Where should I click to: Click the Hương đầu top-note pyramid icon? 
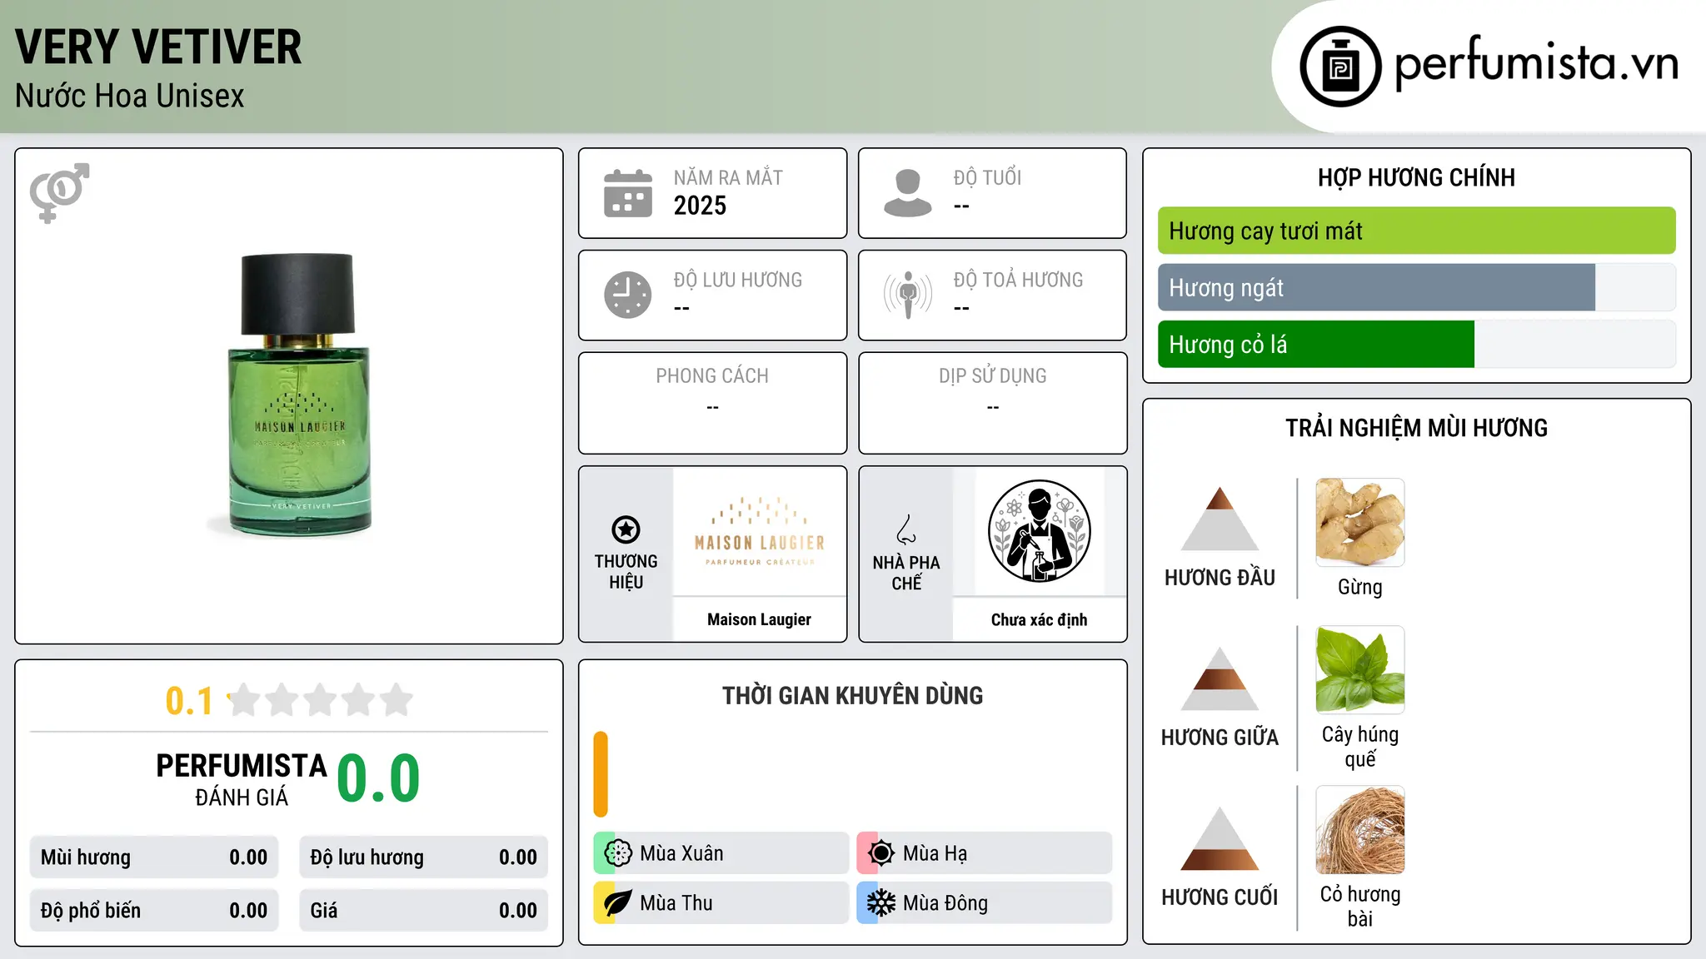[1220, 519]
